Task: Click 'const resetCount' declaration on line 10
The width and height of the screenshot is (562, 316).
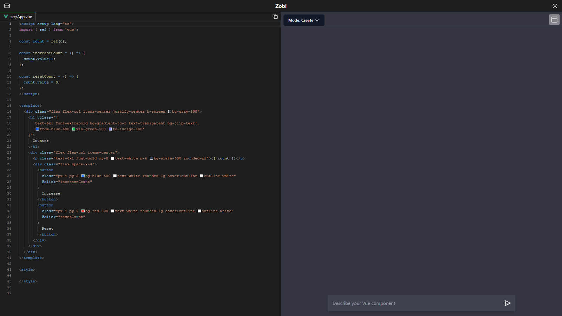Action: (37, 77)
